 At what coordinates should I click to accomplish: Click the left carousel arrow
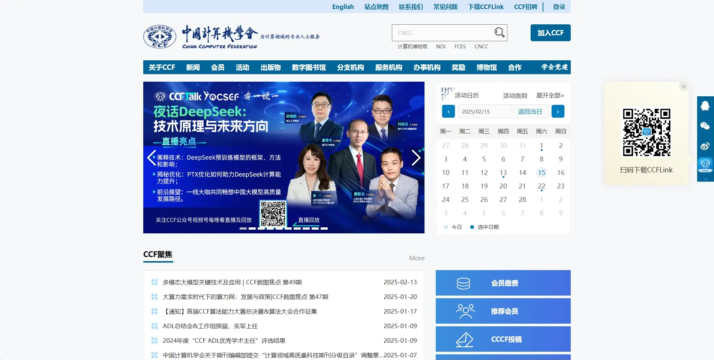pyautogui.click(x=151, y=158)
